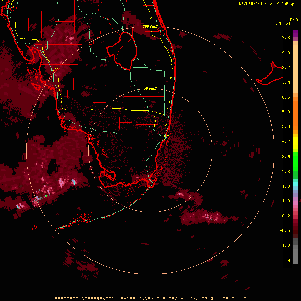The image size is (301, 301).
Task: Click the 8.2 value on the color scale
Action: coord(286,67)
